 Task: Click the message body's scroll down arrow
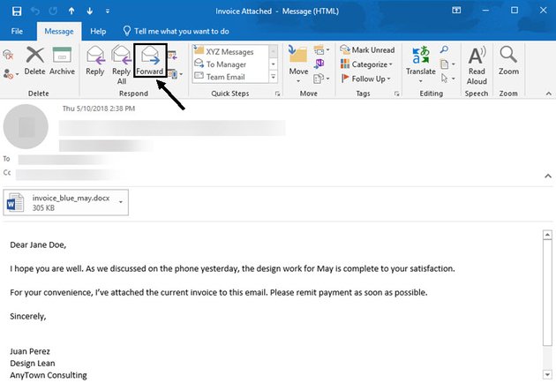coord(547,374)
